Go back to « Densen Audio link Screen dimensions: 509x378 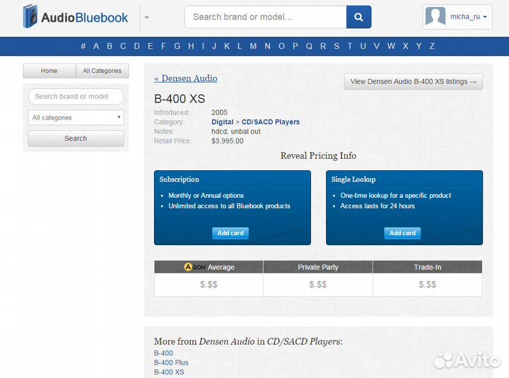(x=186, y=78)
